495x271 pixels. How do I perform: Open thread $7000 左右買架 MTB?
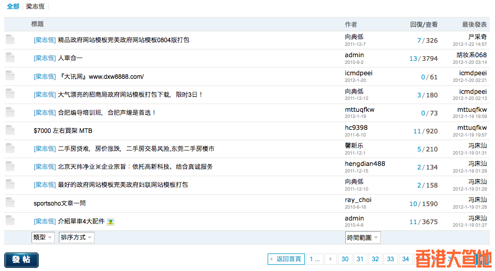pyautogui.click(x=63, y=131)
